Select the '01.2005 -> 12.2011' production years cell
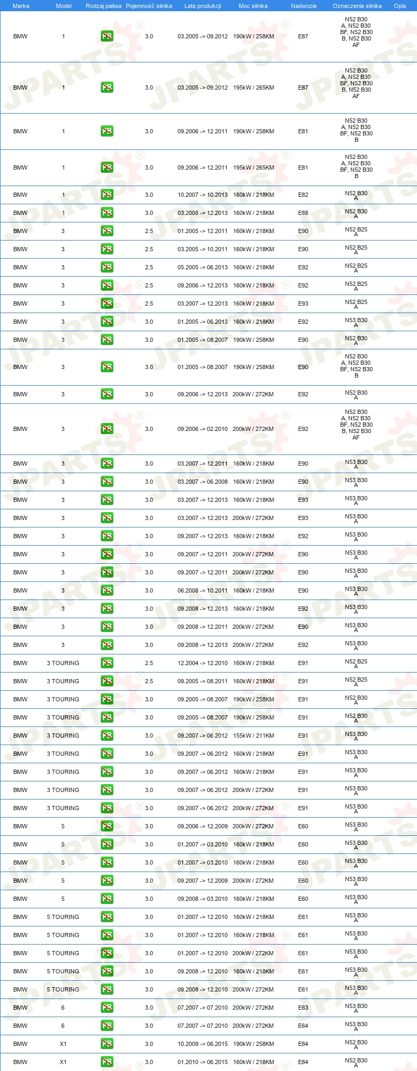This screenshot has width=417, height=1071. click(x=203, y=231)
